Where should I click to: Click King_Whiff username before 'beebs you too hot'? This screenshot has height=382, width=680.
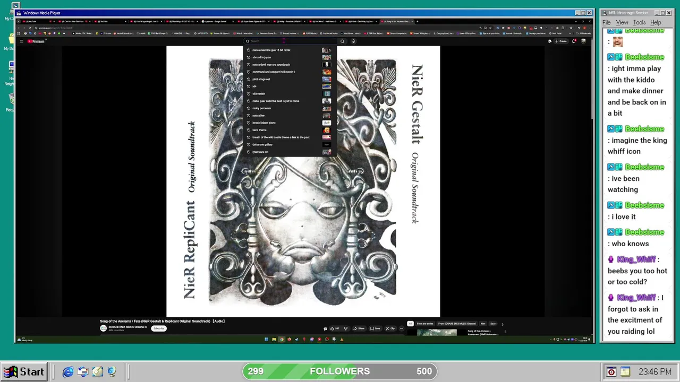(636, 259)
